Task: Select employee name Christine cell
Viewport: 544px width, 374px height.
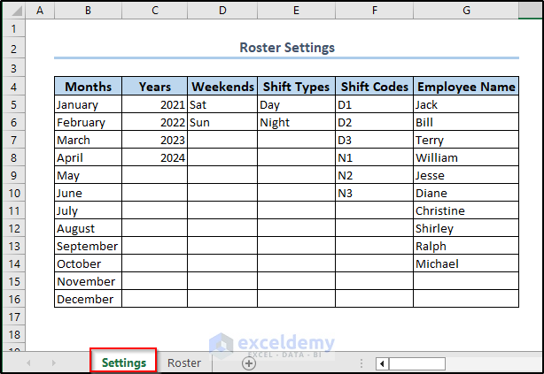Action: pyautogui.click(x=466, y=210)
